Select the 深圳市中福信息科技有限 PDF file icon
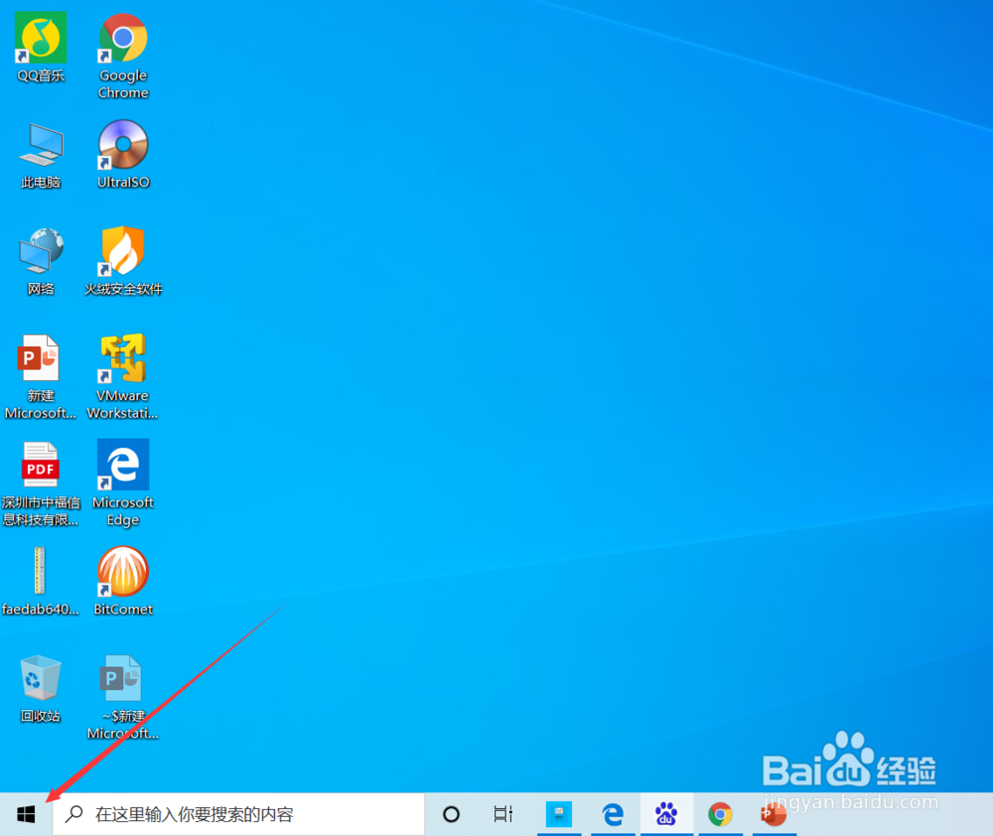Image resolution: width=993 pixels, height=836 pixels. point(41,484)
